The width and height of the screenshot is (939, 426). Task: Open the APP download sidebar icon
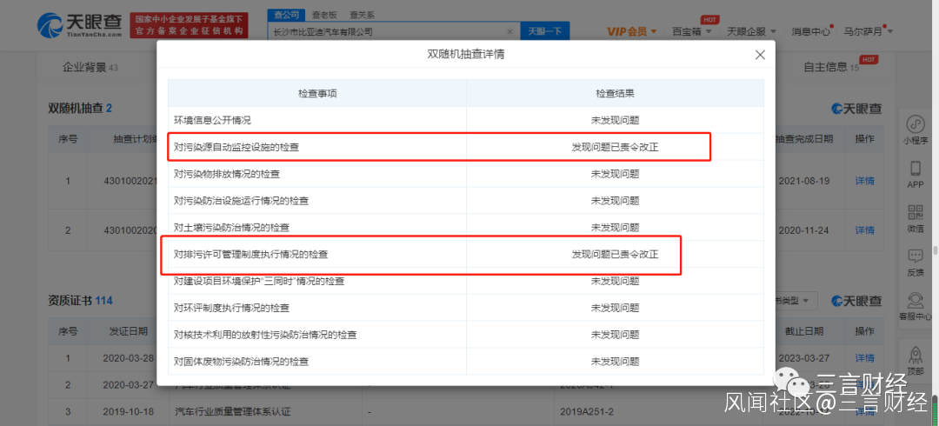[x=915, y=175]
